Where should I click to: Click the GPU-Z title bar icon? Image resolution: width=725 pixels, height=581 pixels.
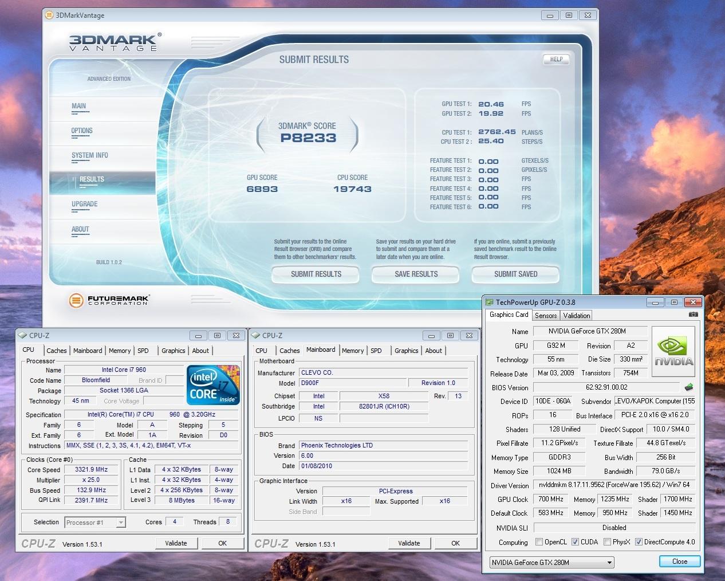click(489, 302)
